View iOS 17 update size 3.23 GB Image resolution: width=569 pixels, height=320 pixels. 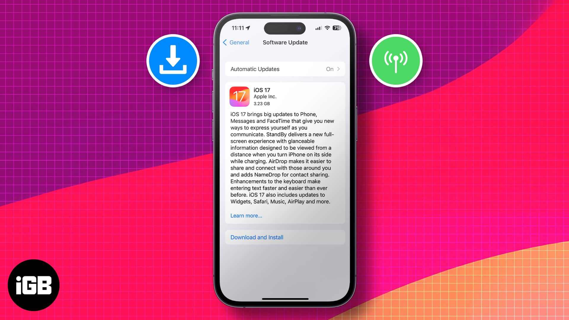(x=261, y=103)
